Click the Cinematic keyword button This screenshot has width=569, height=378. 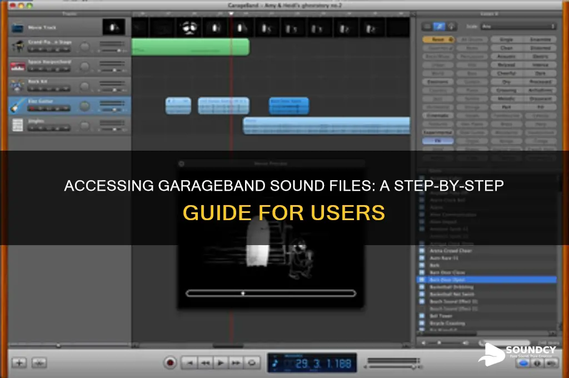(438, 116)
